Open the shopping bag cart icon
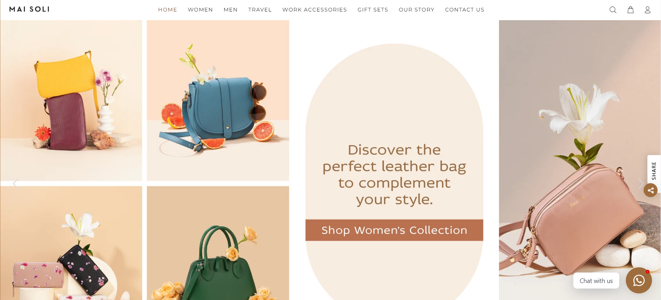 click(630, 10)
